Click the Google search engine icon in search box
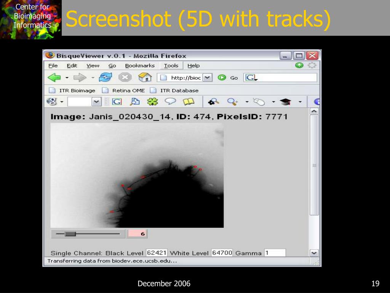The width and height of the screenshot is (390, 293). (x=251, y=78)
